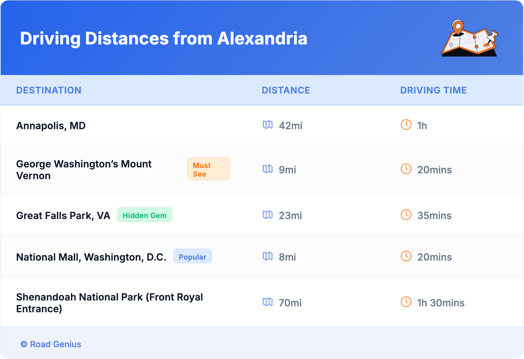Click the map icon next to 8mi

[268, 256]
